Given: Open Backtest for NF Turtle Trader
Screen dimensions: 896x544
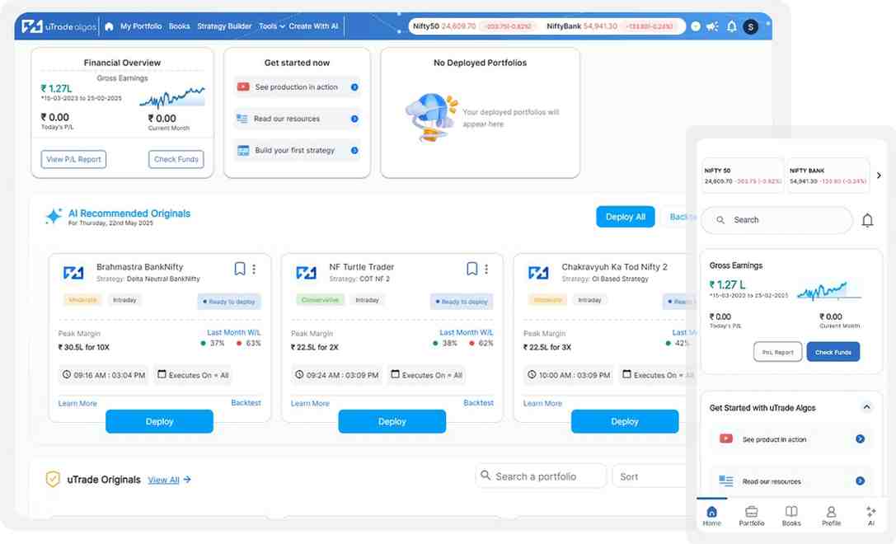Looking at the screenshot, I should (x=478, y=403).
